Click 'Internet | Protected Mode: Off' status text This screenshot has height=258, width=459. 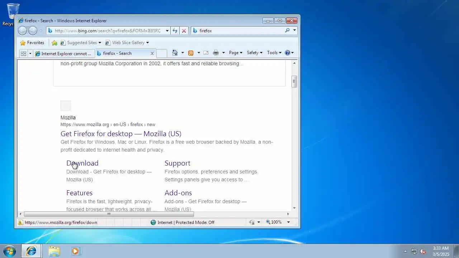pyautogui.click(x=186, y=223)
